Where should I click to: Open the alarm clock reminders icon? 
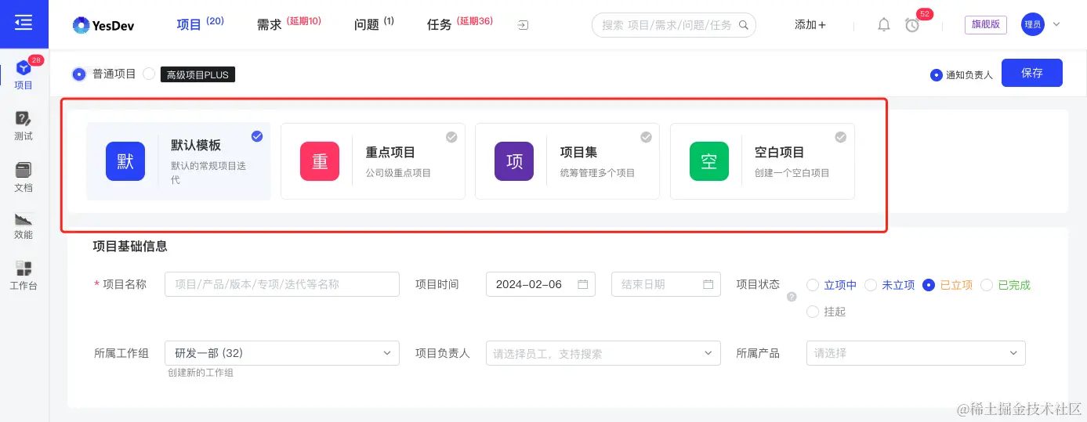[912, 25]
